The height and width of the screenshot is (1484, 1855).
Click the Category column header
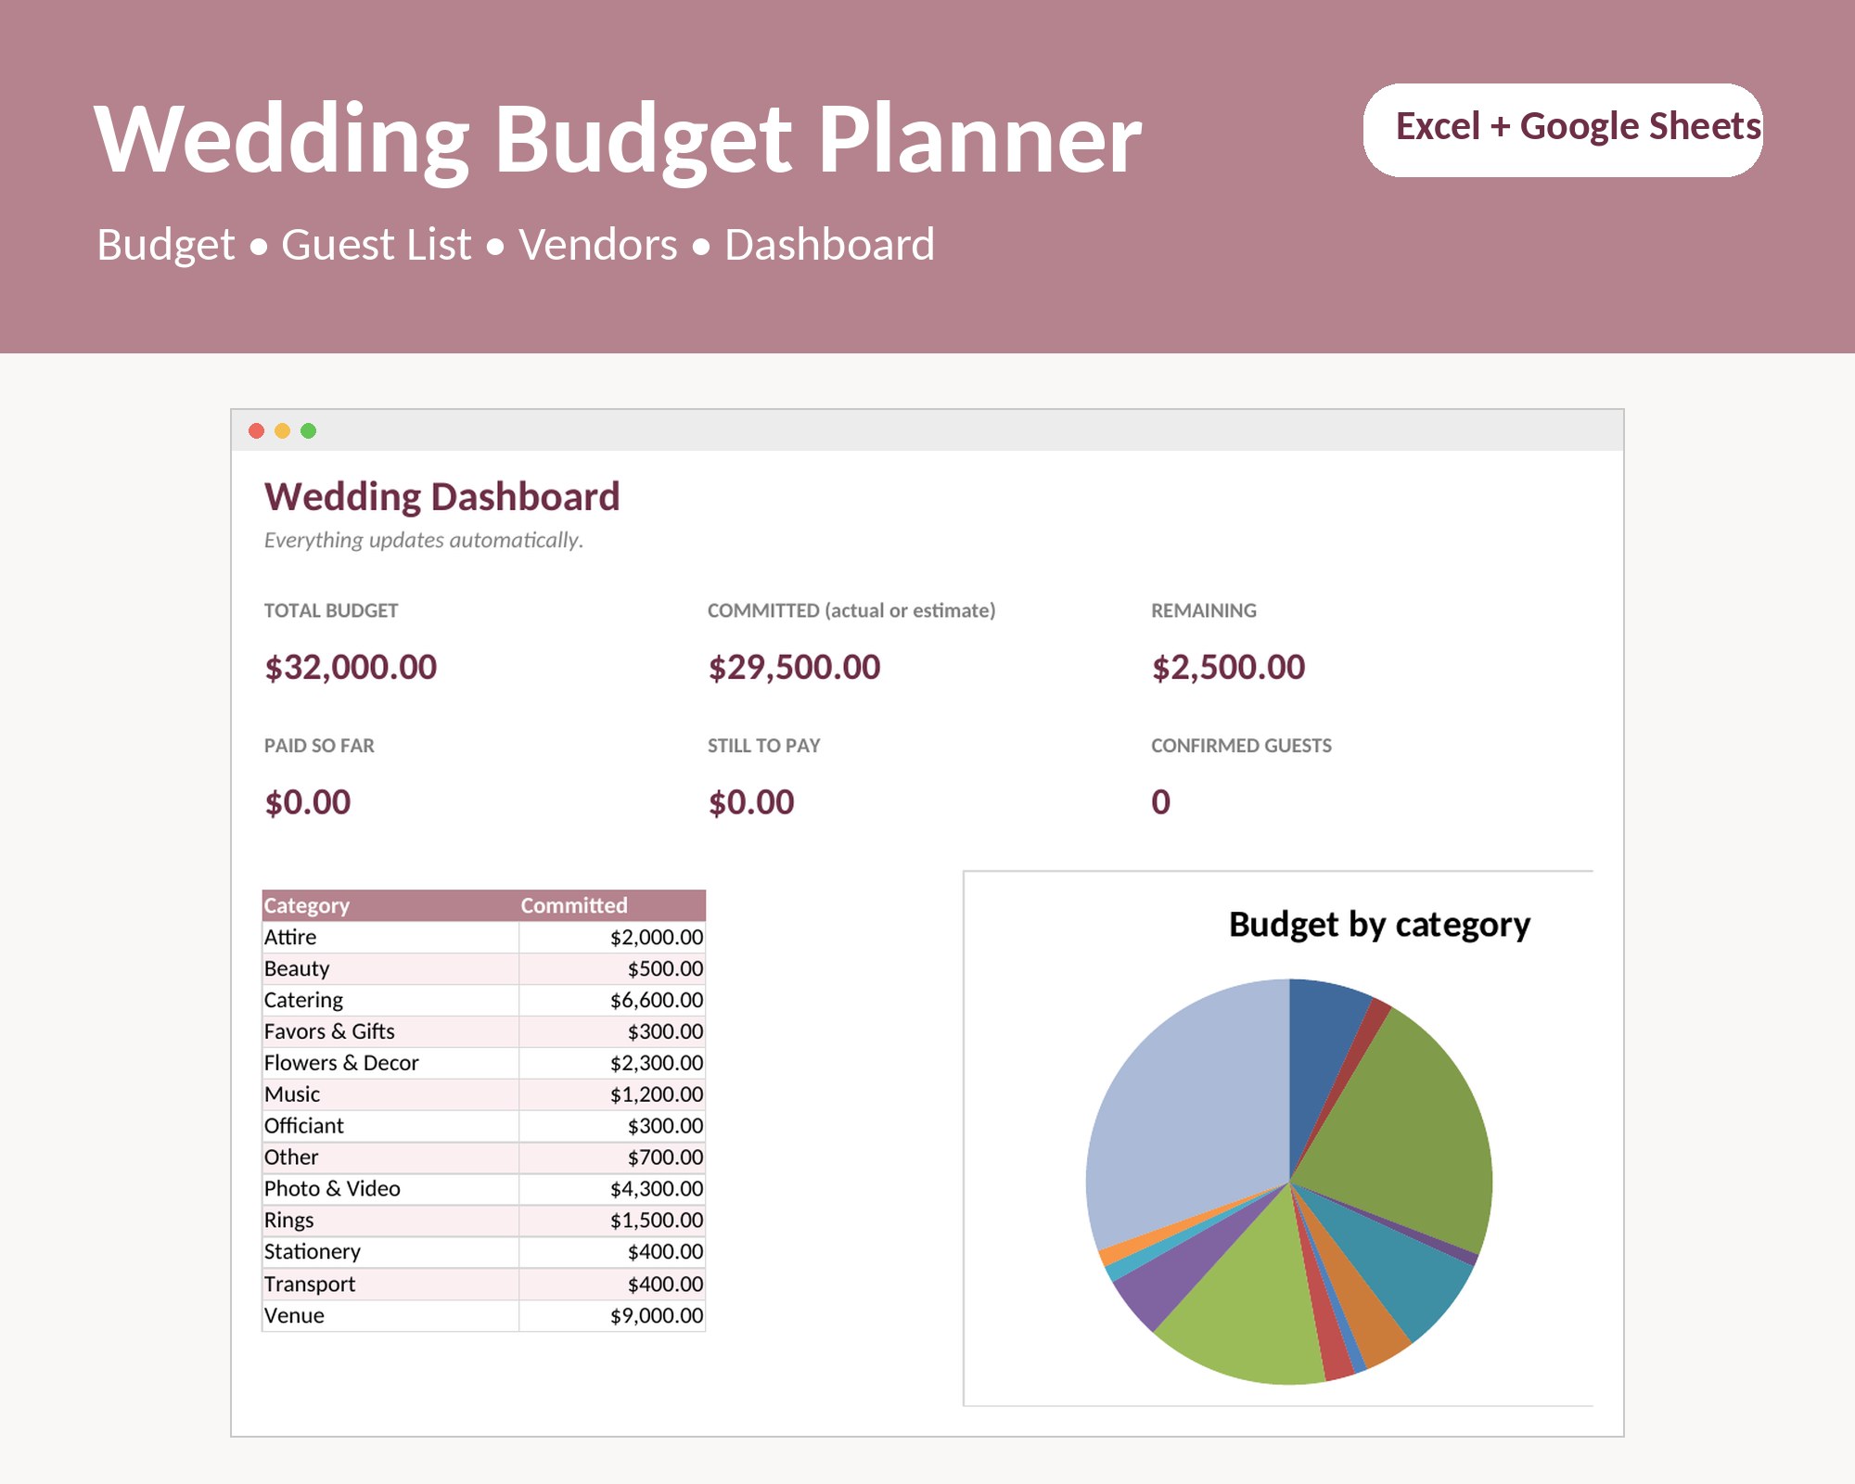pyautogui.click(x=390, y=905)
